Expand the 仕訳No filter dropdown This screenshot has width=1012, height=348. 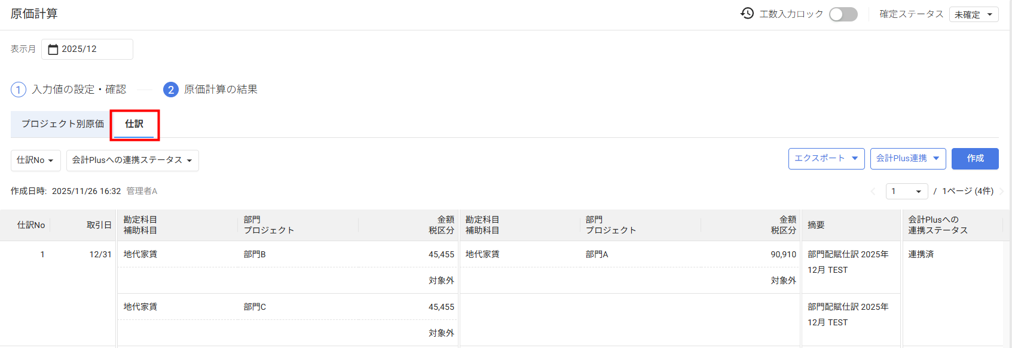tap(35, 160)
